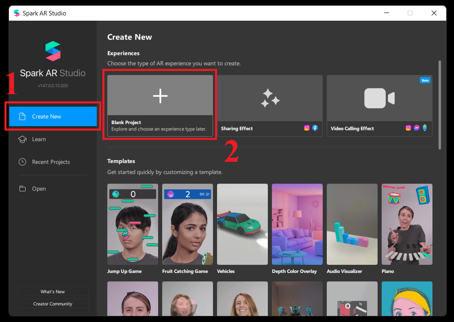The height and width of the screenshot is (322, 454).
Task: Select the Sharing Effect experience card
Action: coord(270,106)
